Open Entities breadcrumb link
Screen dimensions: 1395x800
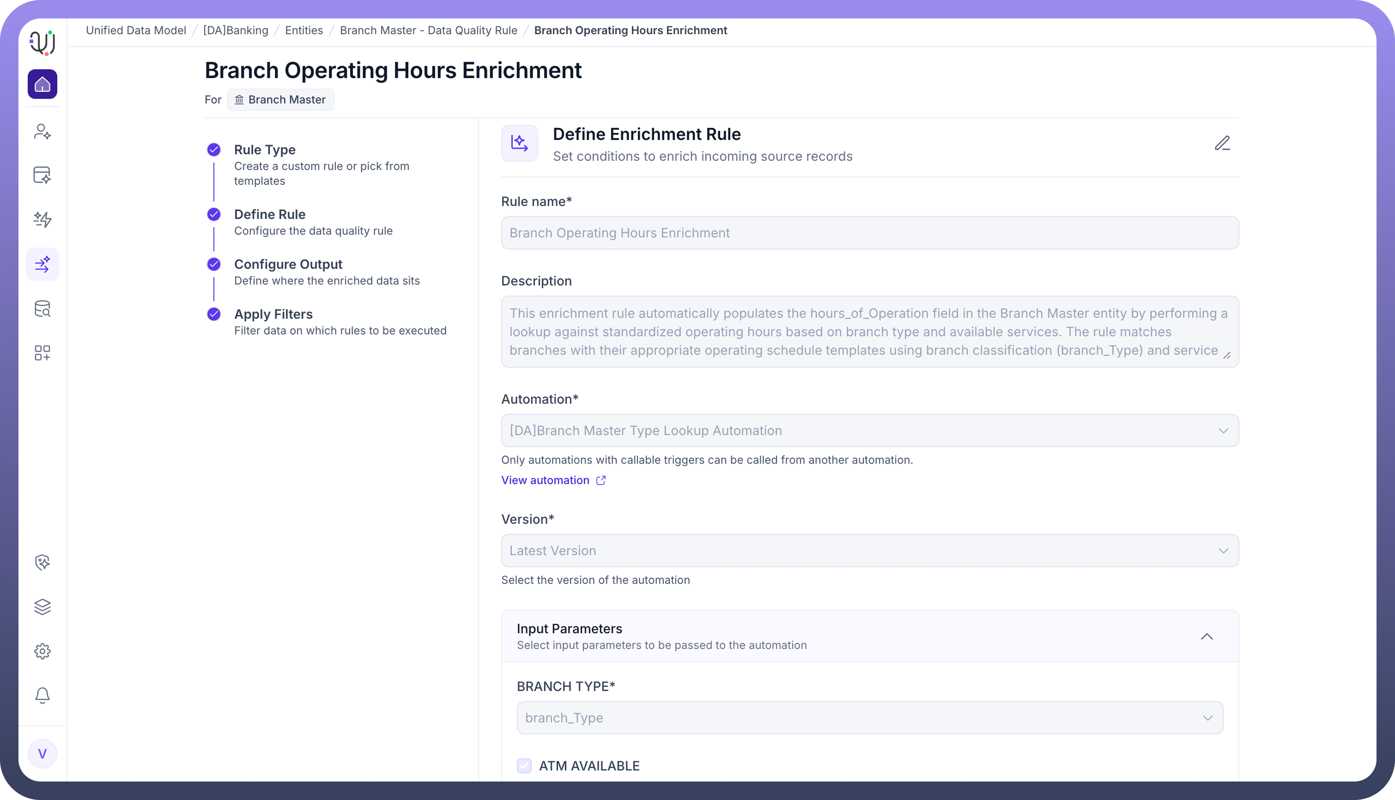tap(304, 30)
